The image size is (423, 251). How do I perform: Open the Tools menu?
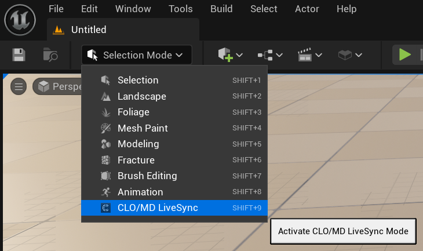181,9
